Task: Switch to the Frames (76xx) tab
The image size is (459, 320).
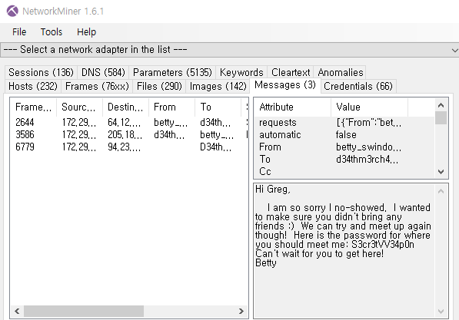Action: tap(97, 86)
